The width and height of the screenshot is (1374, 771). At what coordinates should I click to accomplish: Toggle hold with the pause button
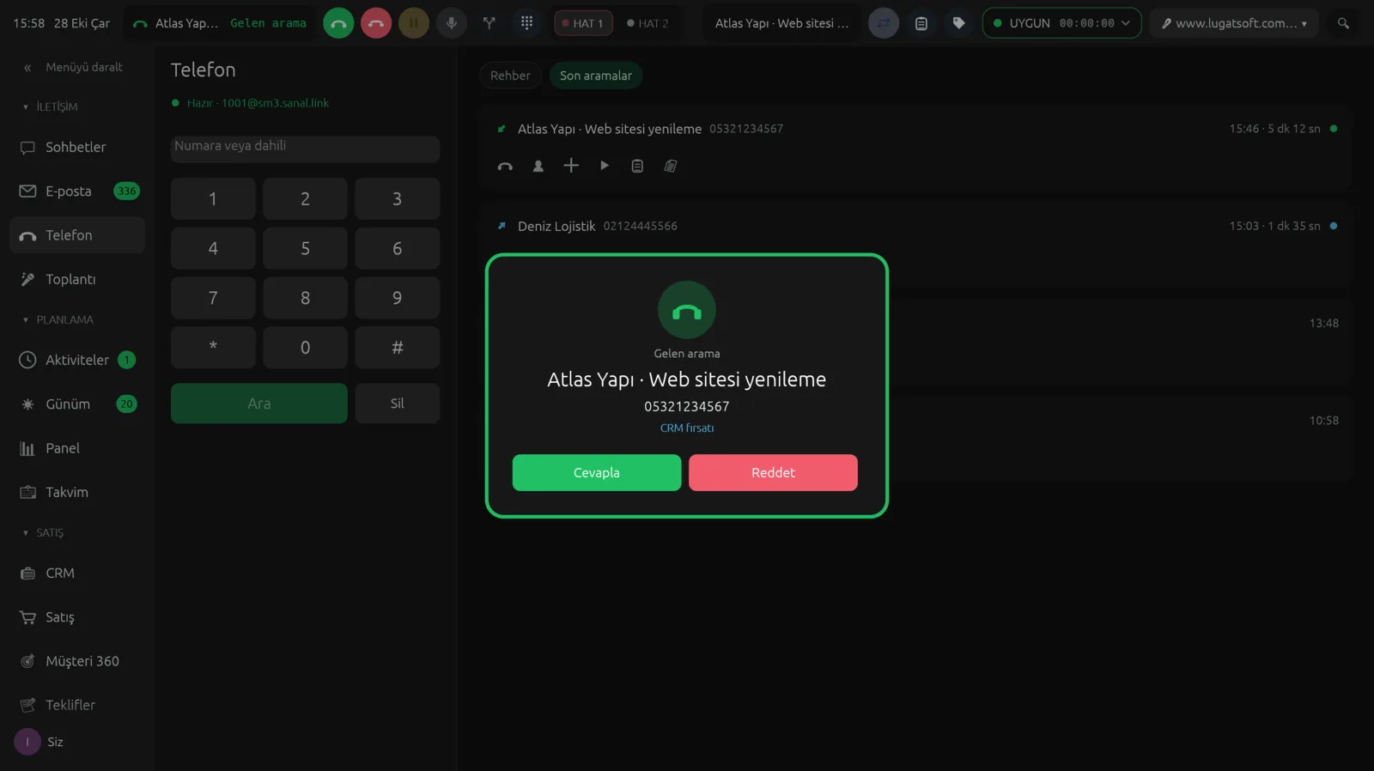(x=414, y=23)
